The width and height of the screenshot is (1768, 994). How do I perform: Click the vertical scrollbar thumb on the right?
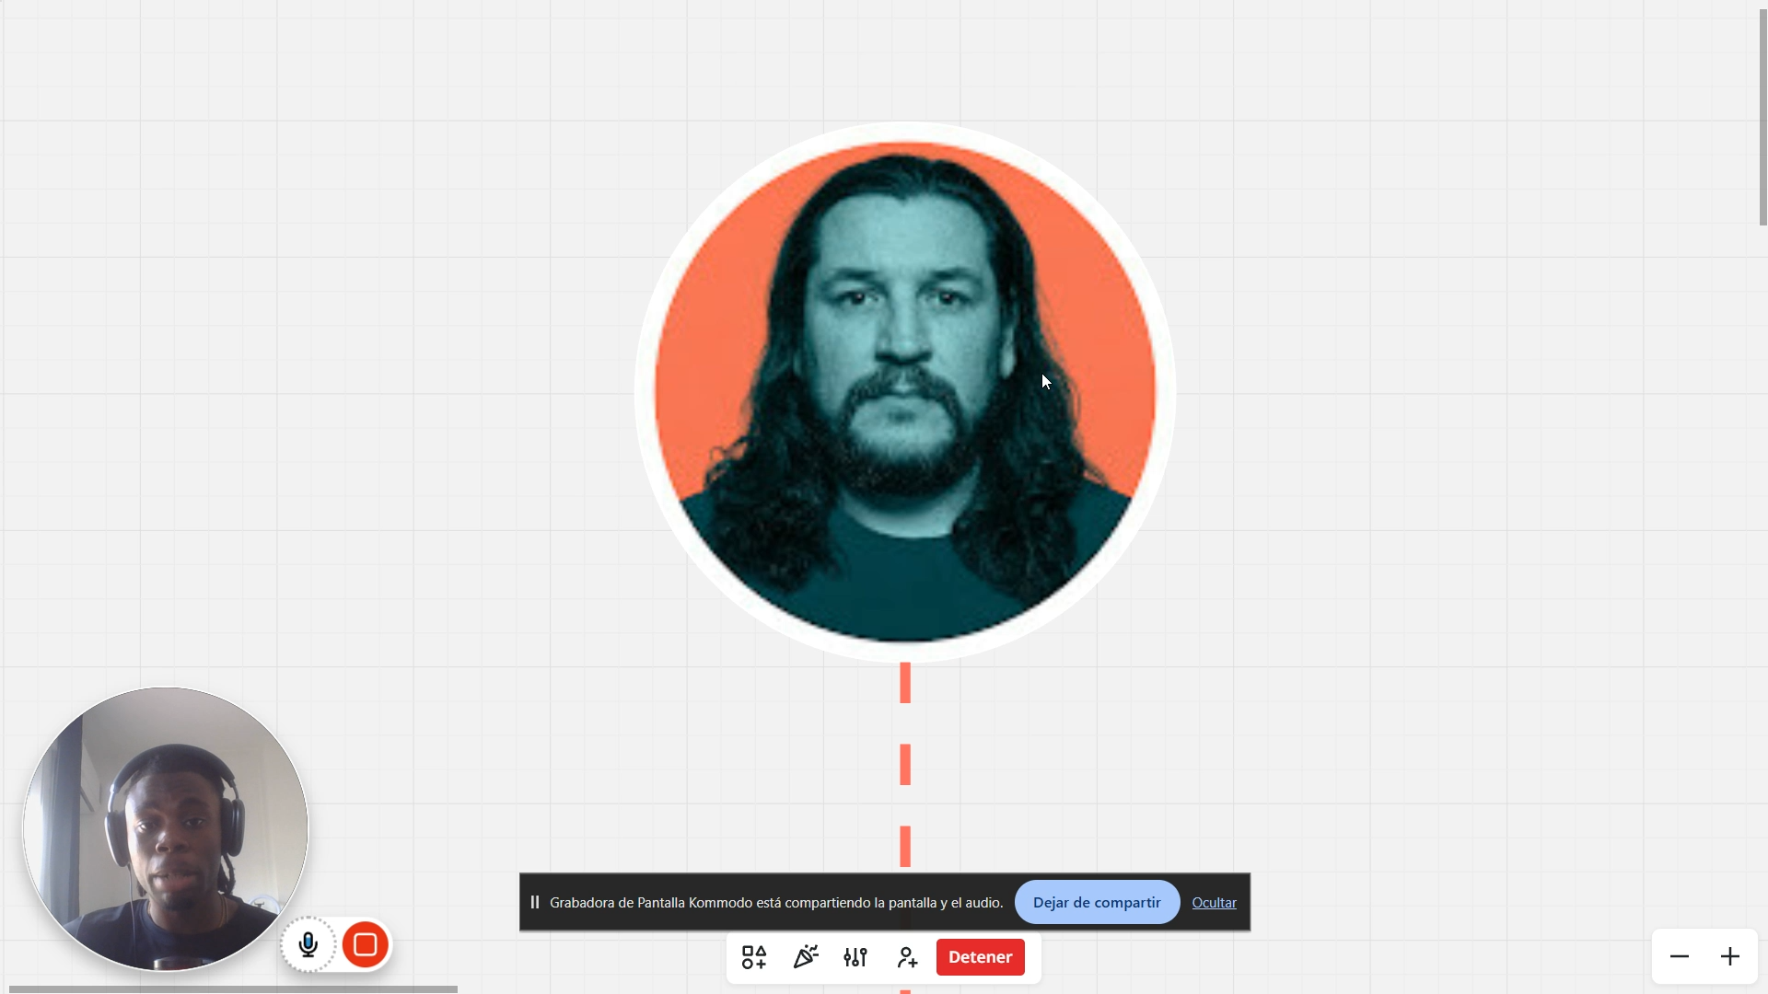pyautogui.click(x=1762, y=115)
